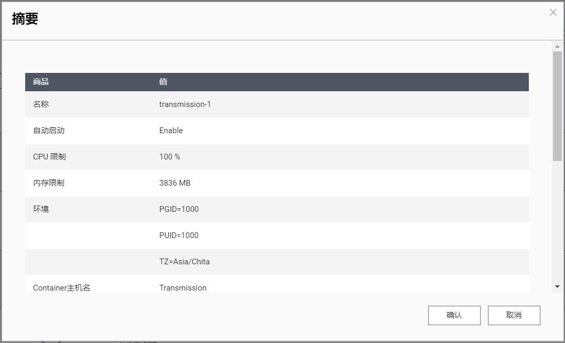Select the 环境 row label
Viewport: 565px width, 343px height.
click(x=41, y=209)
